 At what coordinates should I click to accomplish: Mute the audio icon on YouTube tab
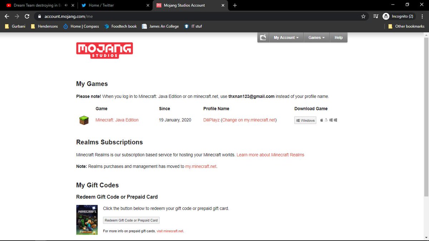pyautogui.click(x=66, y=5)
